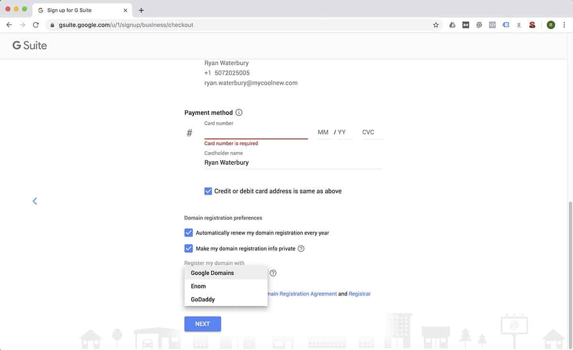Screen dimensions: 573x350
Task: Focus the CVC field
Action: tap(372, 132)
